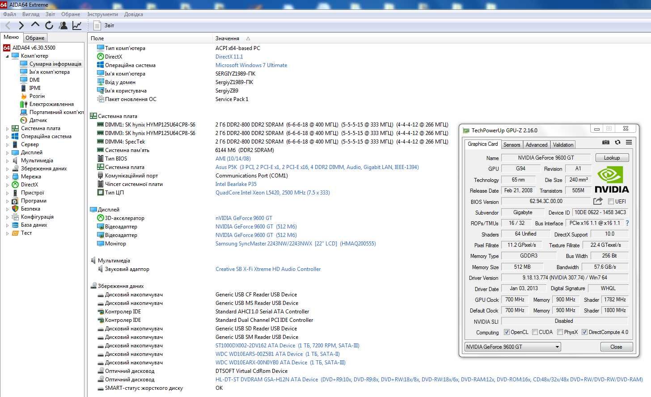Open the Creative SB X-Fi Xtreme link
The height and width of the screenshot is (397, 651).
pos(268,269)
